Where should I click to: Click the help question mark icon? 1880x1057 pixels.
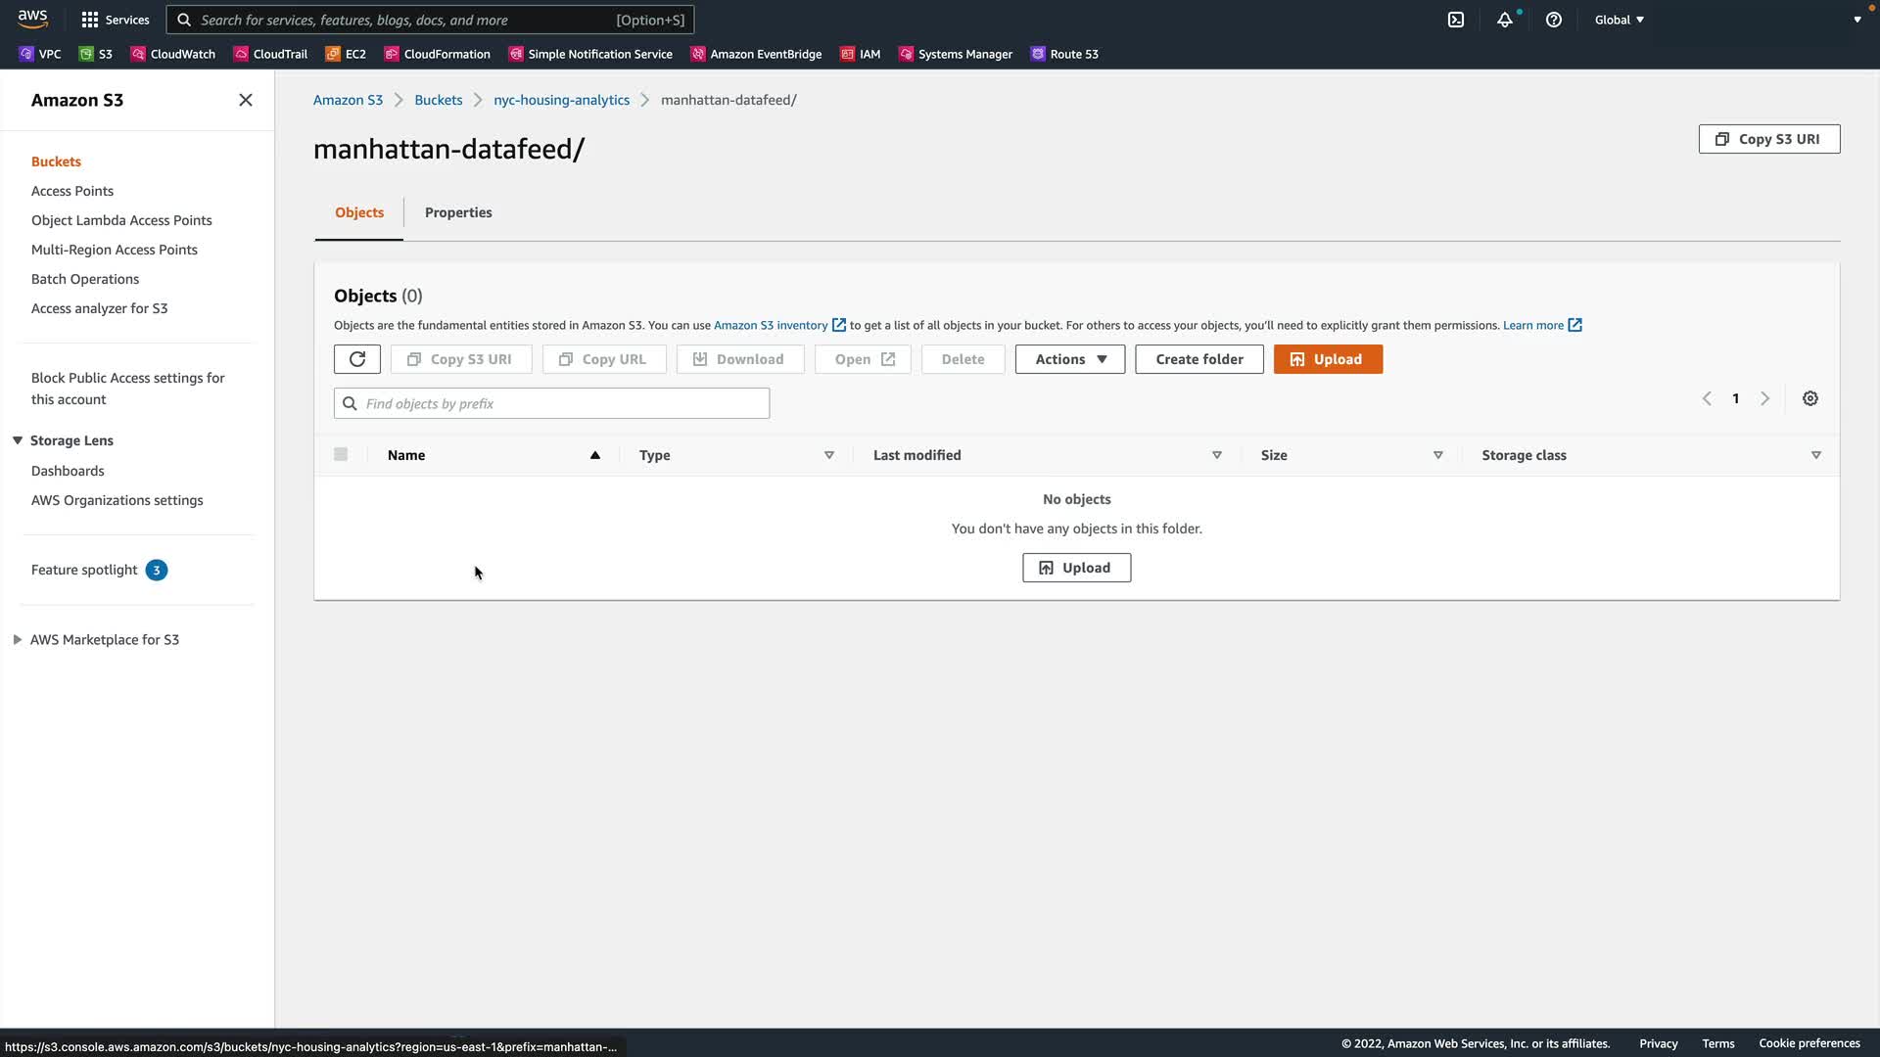click(x=1554, y=20)
